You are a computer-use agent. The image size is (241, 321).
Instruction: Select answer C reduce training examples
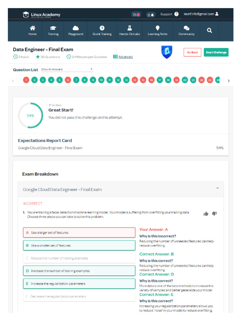[x=79, y=258]
